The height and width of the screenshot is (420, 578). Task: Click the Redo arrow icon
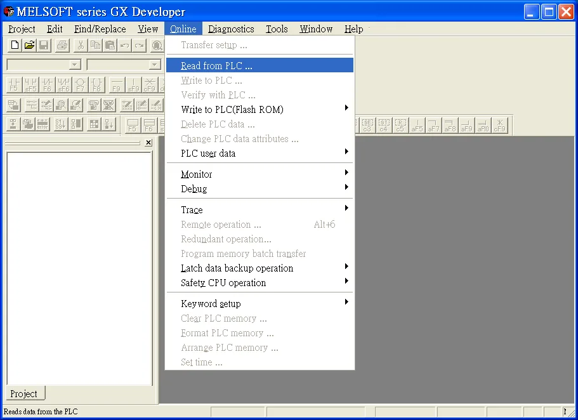[x=140, y=45]
